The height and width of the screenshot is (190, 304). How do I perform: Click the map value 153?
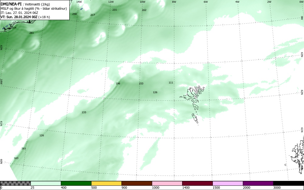[141, 83]
